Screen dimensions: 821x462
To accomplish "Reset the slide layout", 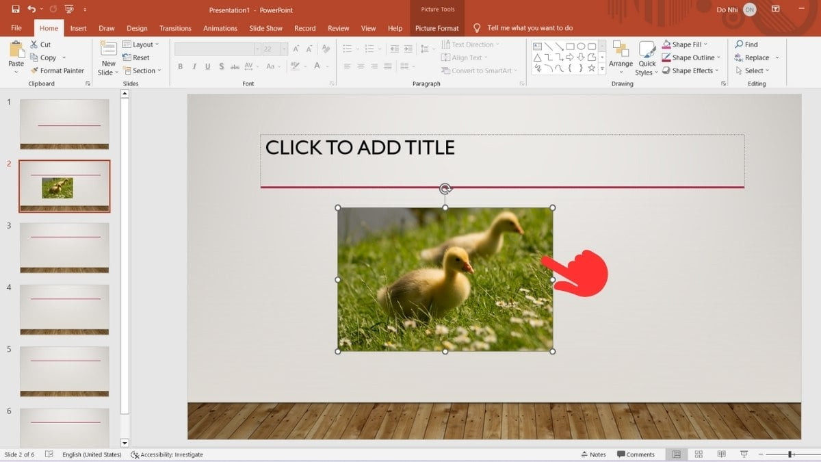I will pos(136,57).
